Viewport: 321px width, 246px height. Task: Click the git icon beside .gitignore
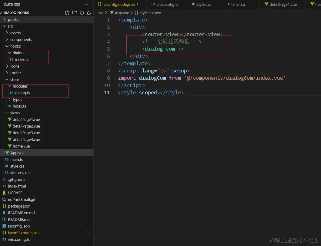pyautogui.click(x=4, y=179)
